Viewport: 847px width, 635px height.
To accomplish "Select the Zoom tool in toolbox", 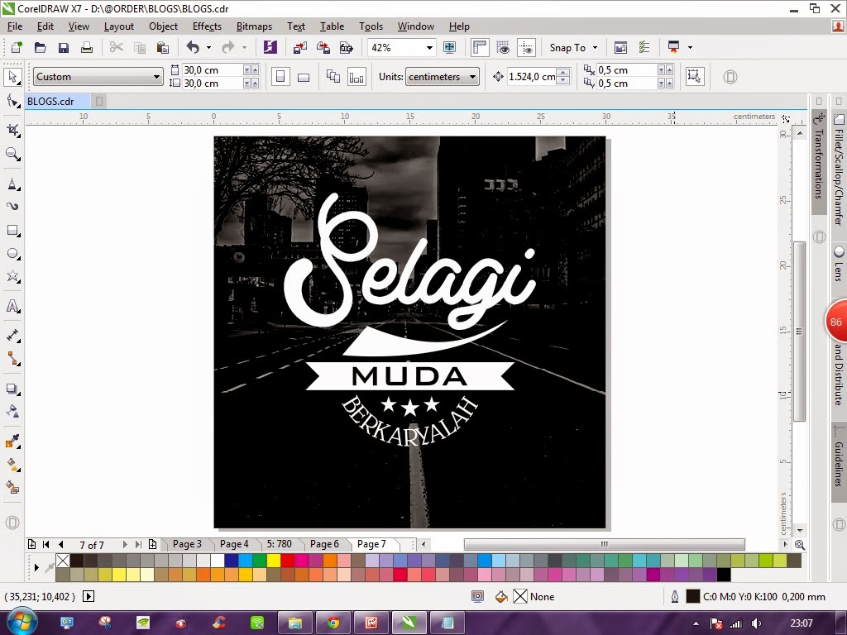I will click(12, 154).
